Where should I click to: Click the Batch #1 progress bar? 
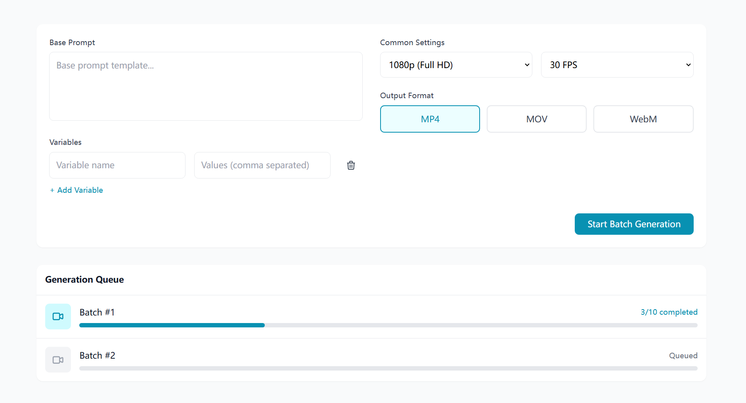pyautogui.click(x=388, y=325)
